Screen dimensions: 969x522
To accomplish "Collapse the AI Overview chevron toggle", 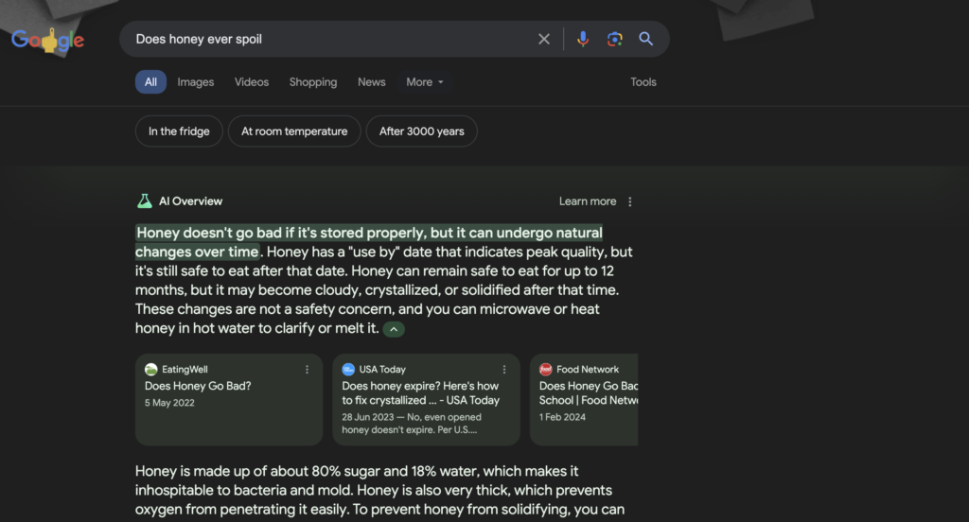I will click(395, 329).
